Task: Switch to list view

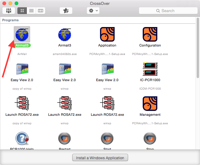Action: (x=31, y=11)
